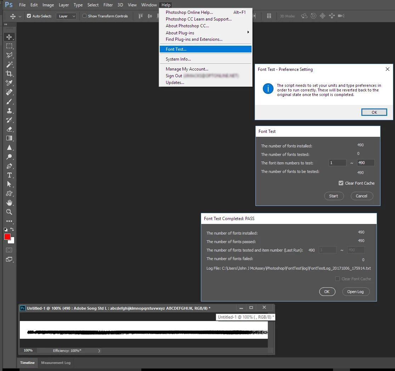Expand the toolbox double-arrow toggle

(x=6, y=24)
